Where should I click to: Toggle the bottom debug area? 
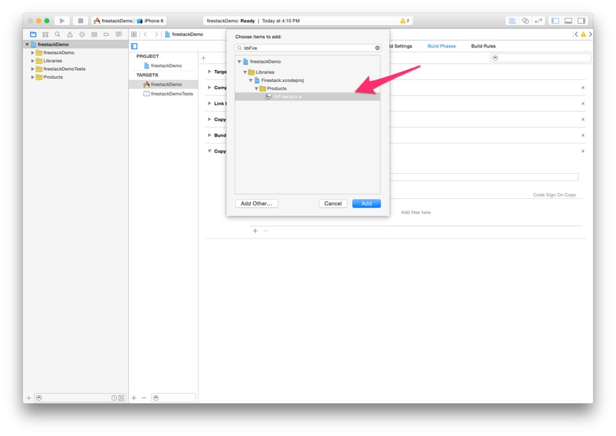coord(568,20)
